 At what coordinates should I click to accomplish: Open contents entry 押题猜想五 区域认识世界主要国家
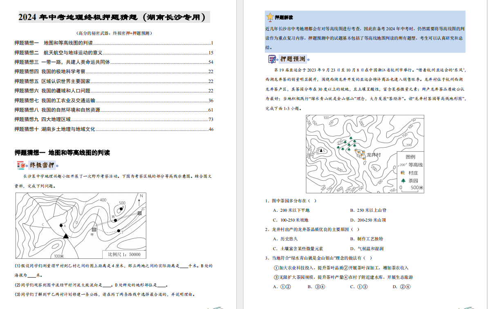coord(114,81)
